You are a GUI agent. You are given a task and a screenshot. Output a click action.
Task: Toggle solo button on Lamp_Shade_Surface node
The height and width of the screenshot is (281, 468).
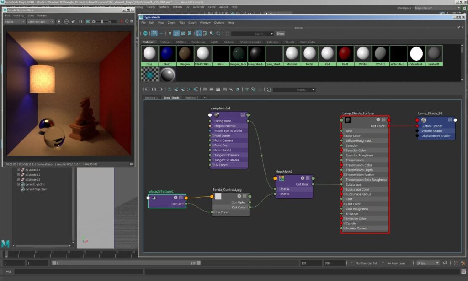coord(378,120)
